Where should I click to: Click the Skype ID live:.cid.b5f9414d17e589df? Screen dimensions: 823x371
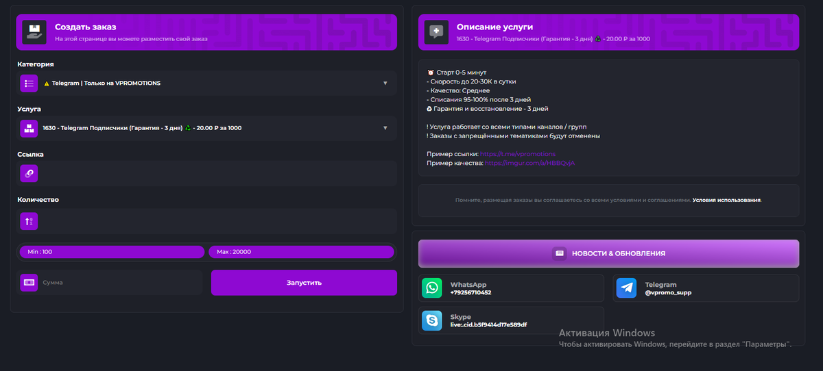pyautogui.click(x=488, y=324)
